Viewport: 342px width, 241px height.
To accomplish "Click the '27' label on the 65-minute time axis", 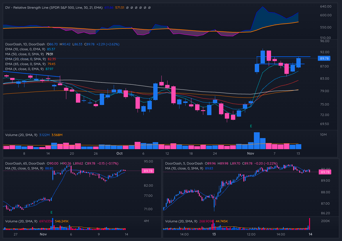I will point(15,234).
